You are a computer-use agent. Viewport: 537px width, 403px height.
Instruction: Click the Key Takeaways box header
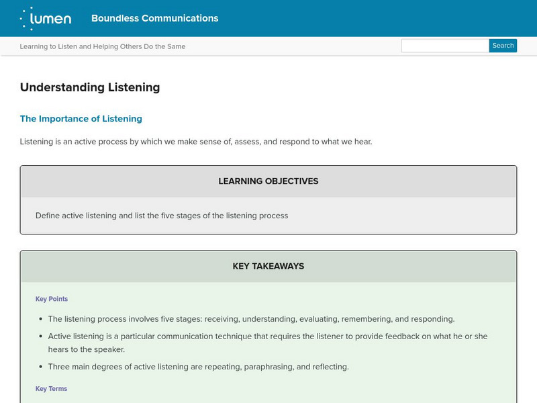[x=268, y=266]
